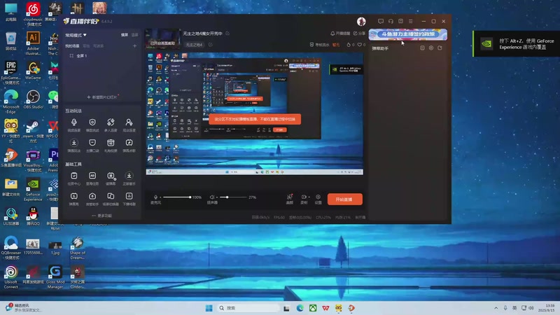Image resolution: width=560 pixels, height=315 pixels.
Task: Click the middle settings icon in the 弹幕助手 header
Action: [431, 48]
